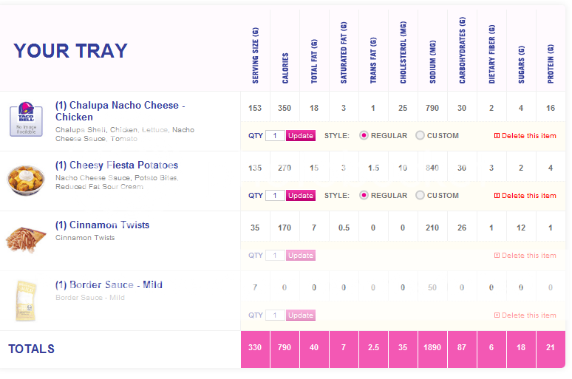572x379 pixels.
Task: Select Regular style for the Chalupa
Action: 364,135
